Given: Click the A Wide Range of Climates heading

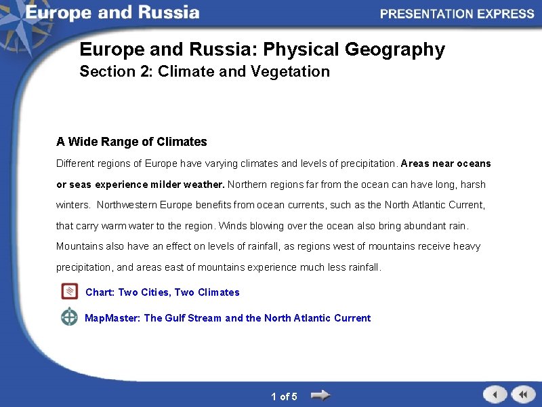Looking at the screenshot, I should click(132, 142).
